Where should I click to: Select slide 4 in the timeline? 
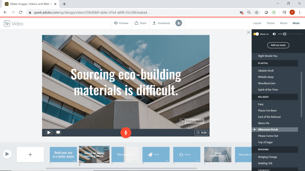point(156,154)
